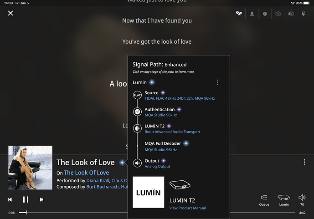Screen dimensions: 314x219
Task: Click the Output speaker stage icon
Action: tap(137, 163)
